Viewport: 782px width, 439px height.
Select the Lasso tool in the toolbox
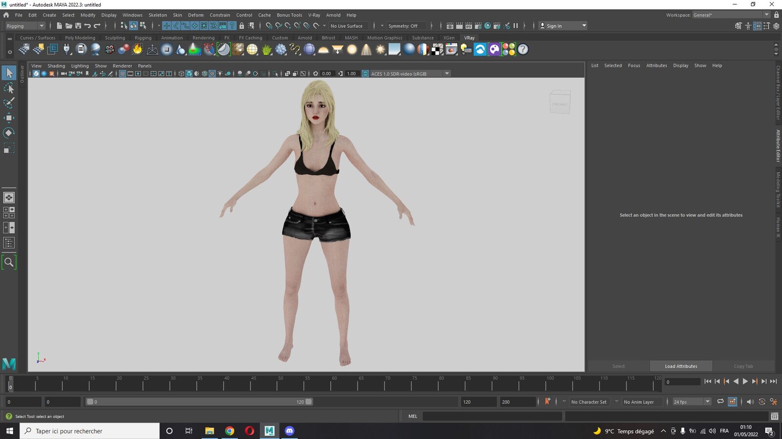pos(9,88)
